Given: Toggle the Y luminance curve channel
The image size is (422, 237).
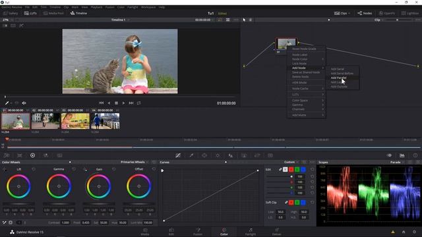Looking at the screenshot, I should point(286,170).
